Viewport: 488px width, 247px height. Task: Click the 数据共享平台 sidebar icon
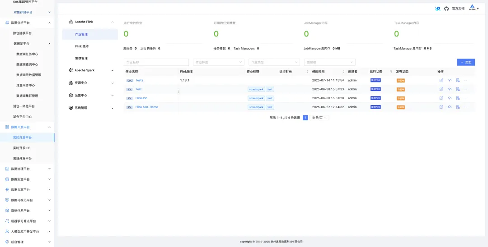[7, 190]
